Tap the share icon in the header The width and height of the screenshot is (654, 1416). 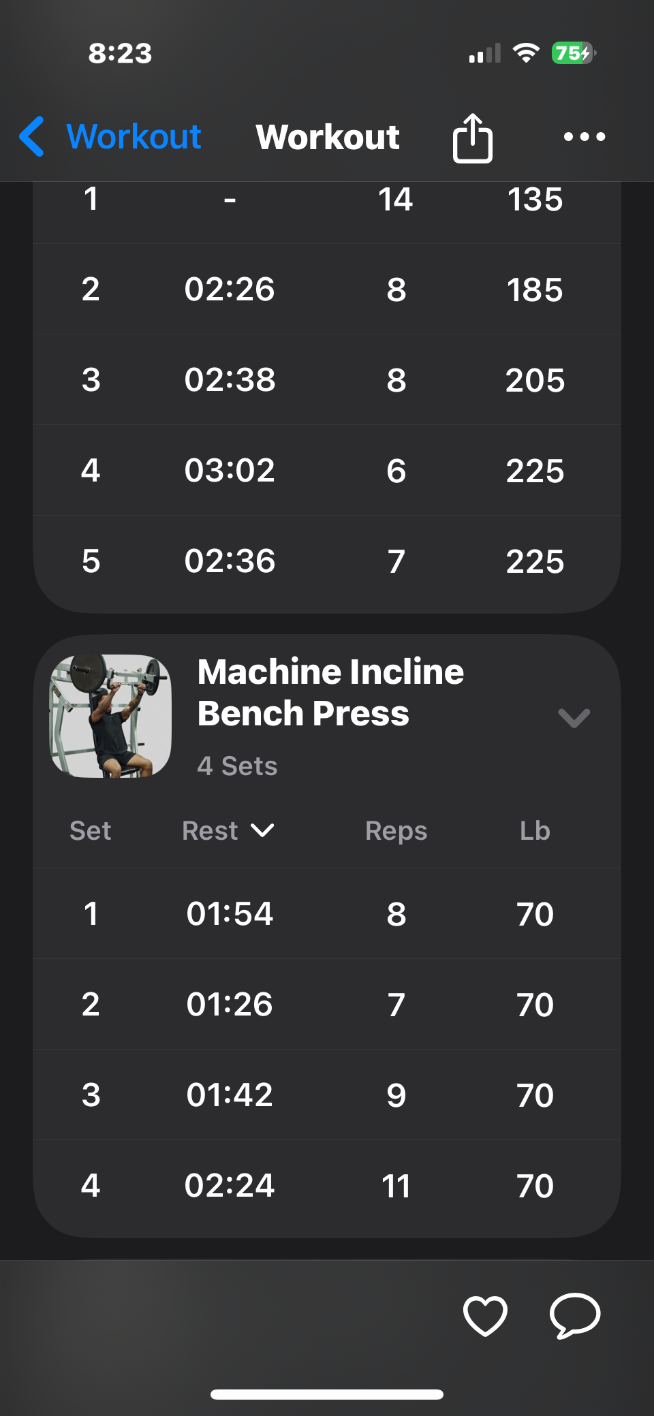tap(473, 138)
